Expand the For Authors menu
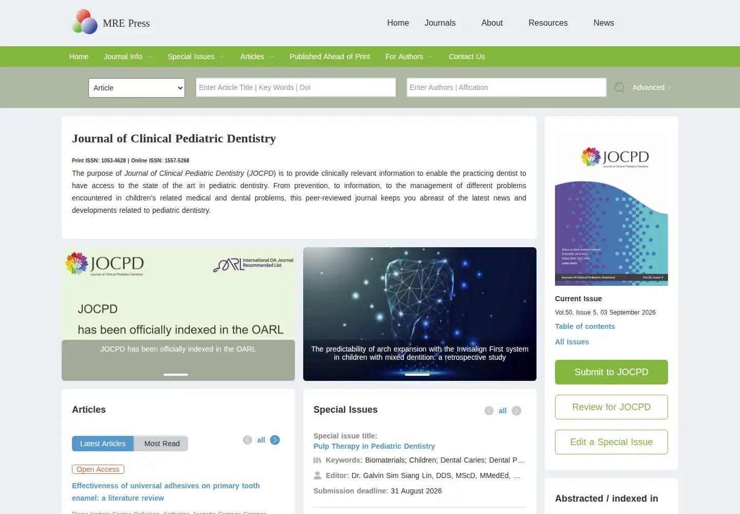This screenshot has width=740, height=514. tap(409, 57)
